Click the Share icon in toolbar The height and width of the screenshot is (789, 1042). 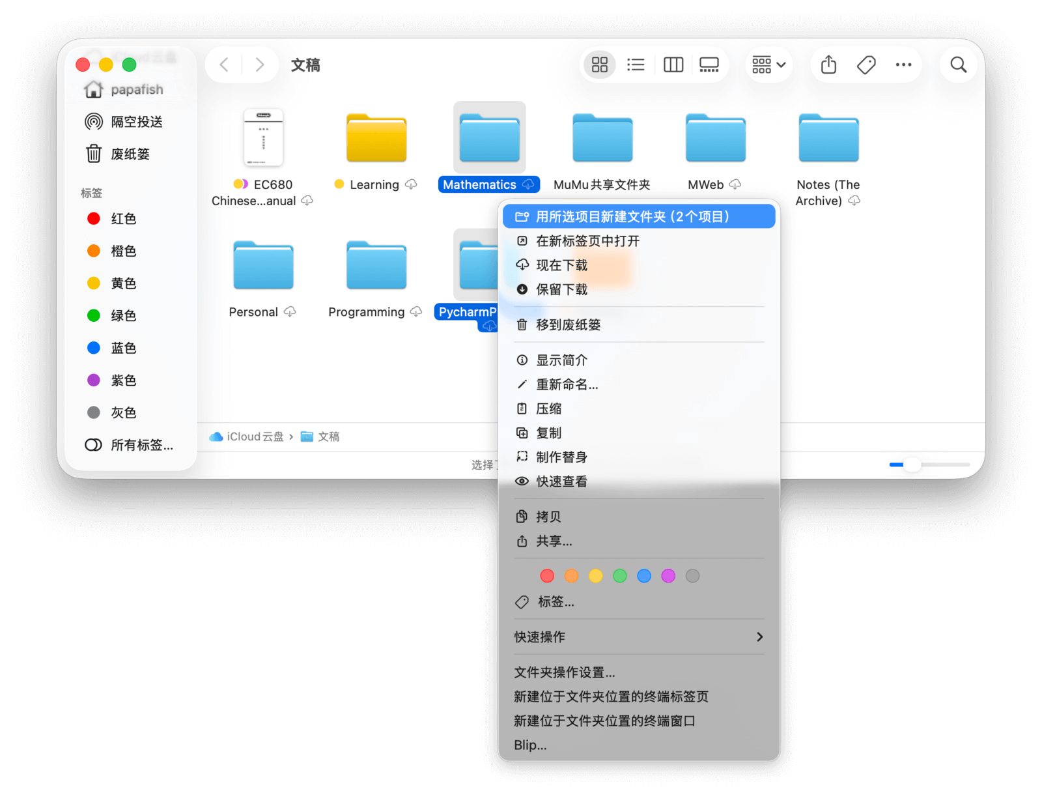(828, 65)
